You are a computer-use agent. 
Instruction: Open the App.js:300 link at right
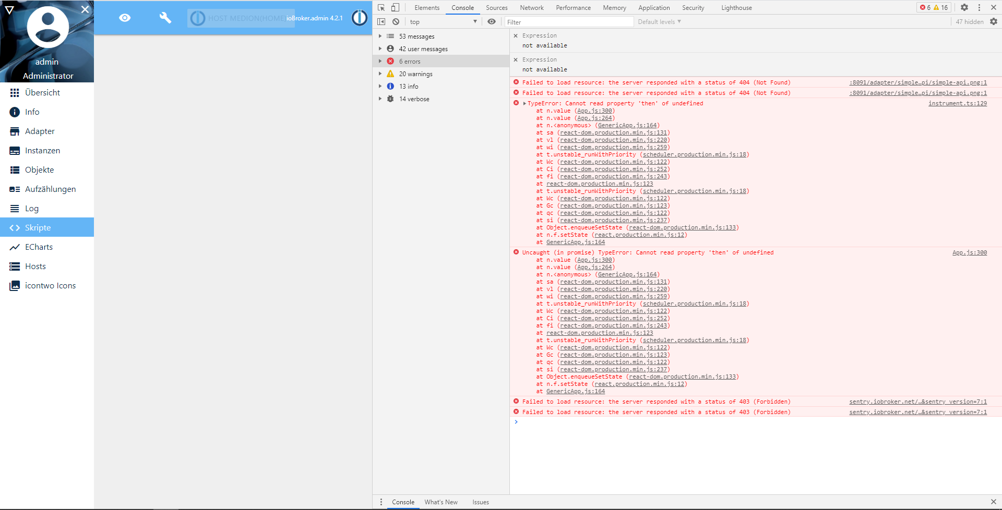click(x=970, y=252)
